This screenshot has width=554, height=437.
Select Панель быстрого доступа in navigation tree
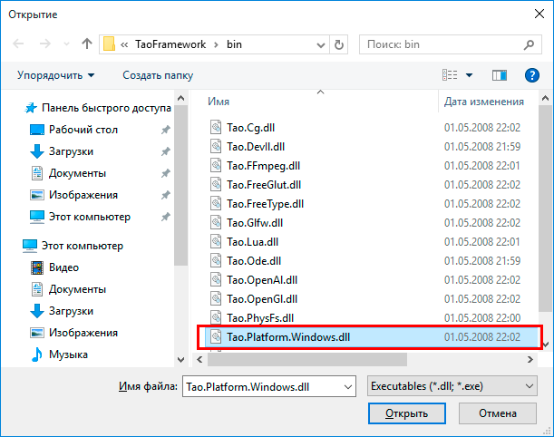pyautogui.click(x=98, y=108)
